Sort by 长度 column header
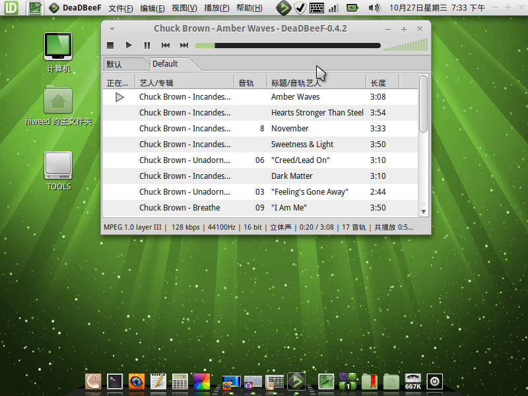Image resolution: width=528 pixels, height=396 pixels. (x=383, y=82)
